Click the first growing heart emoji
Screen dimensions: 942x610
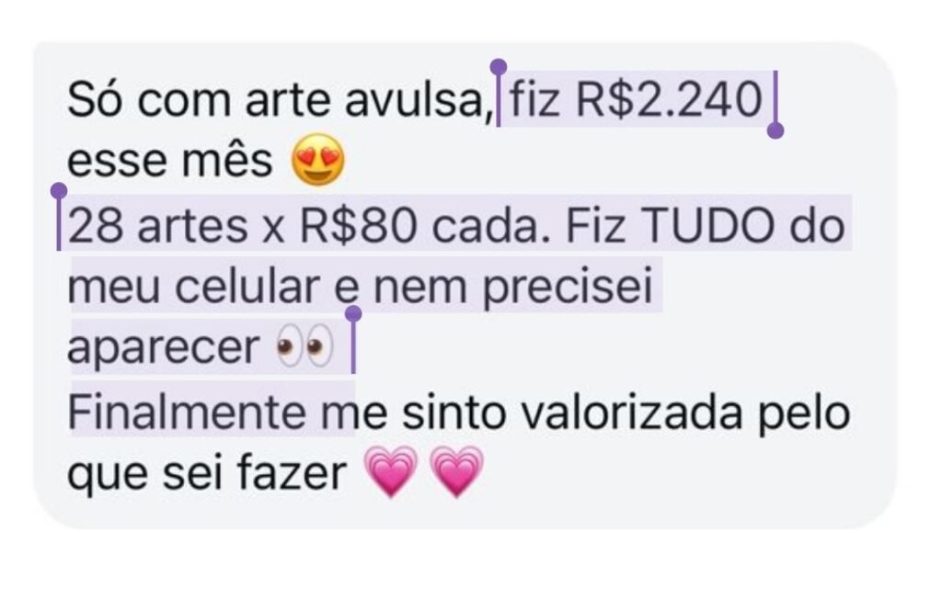coord(391,472)
